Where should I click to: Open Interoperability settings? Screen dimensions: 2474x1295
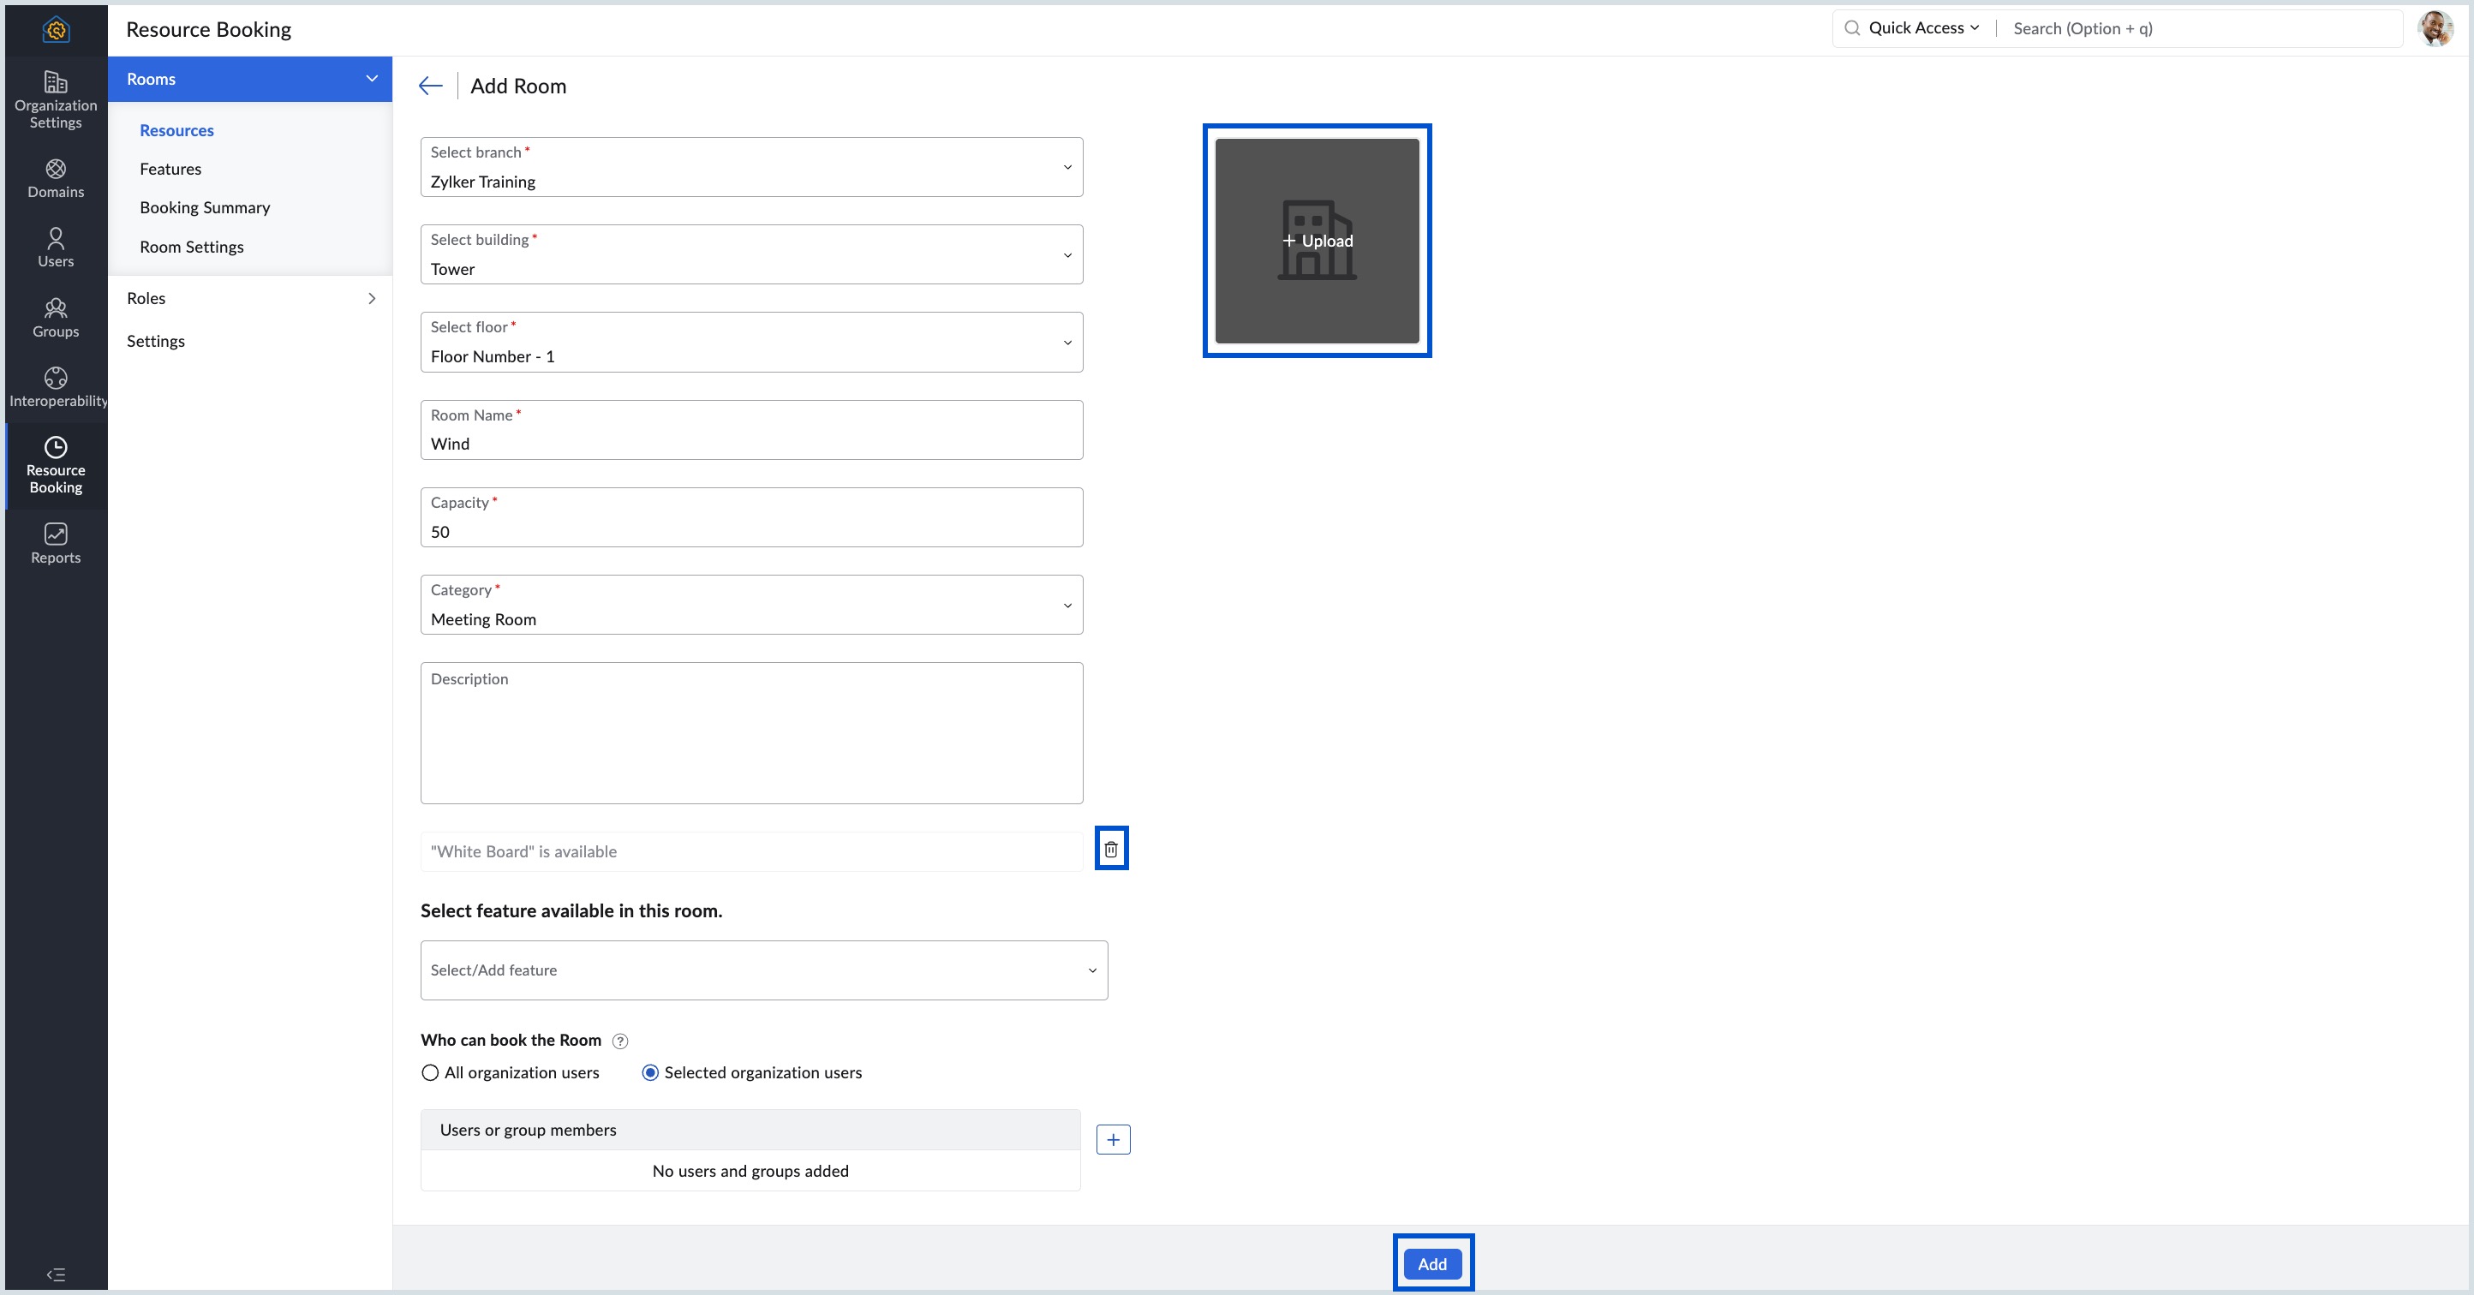(56, 387)
